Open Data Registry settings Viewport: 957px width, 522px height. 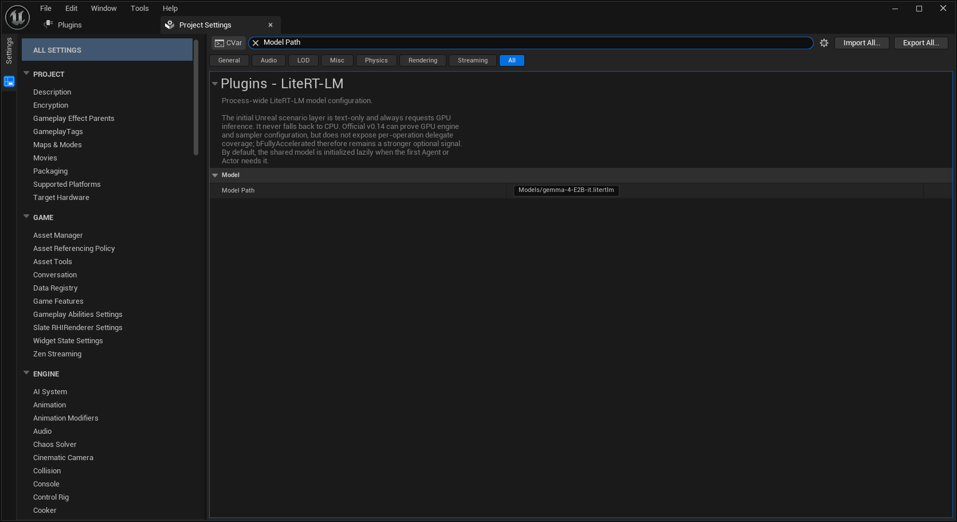pos(56,288)
